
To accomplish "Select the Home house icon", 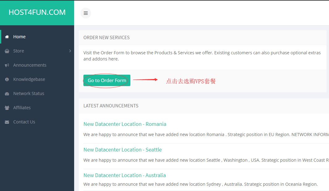I will 6,36.
